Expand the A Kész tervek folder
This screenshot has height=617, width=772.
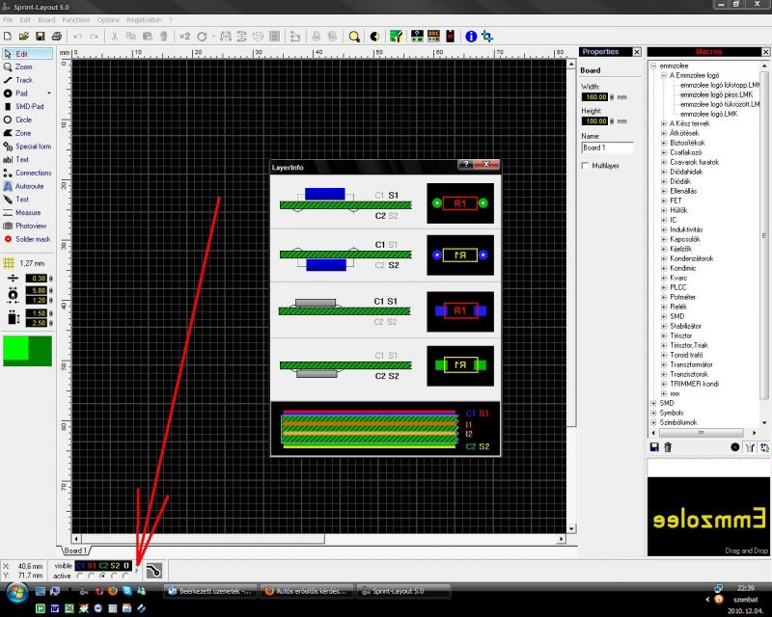tap(664, 123)
